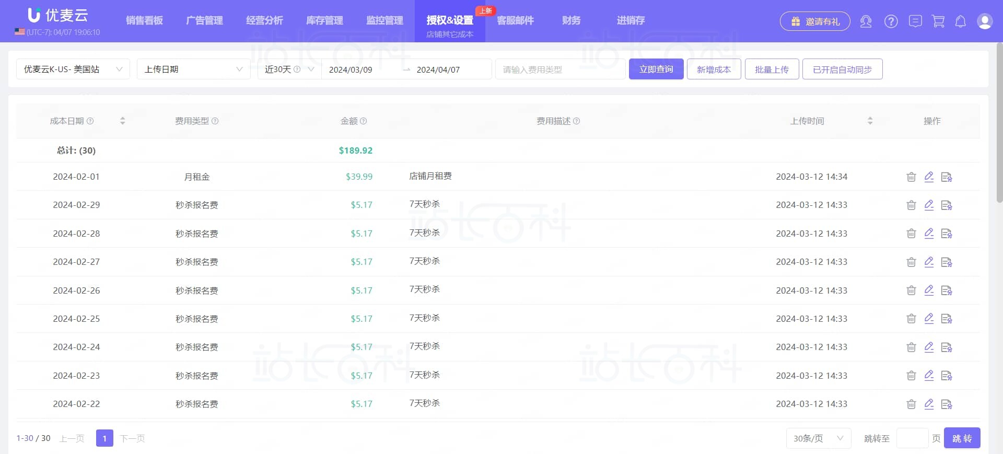Switch to the 库存管理 menu

(x=324, y=20)
